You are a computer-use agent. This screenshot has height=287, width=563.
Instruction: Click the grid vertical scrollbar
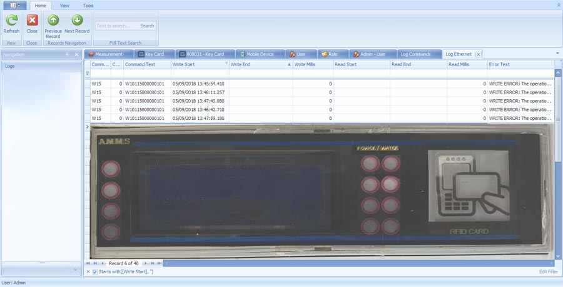(x=557, y=164)
